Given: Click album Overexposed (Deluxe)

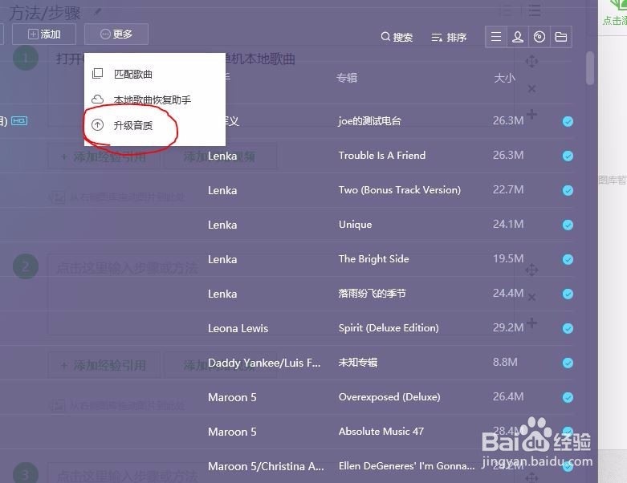Looking at the screenshot, I should 389,396.
